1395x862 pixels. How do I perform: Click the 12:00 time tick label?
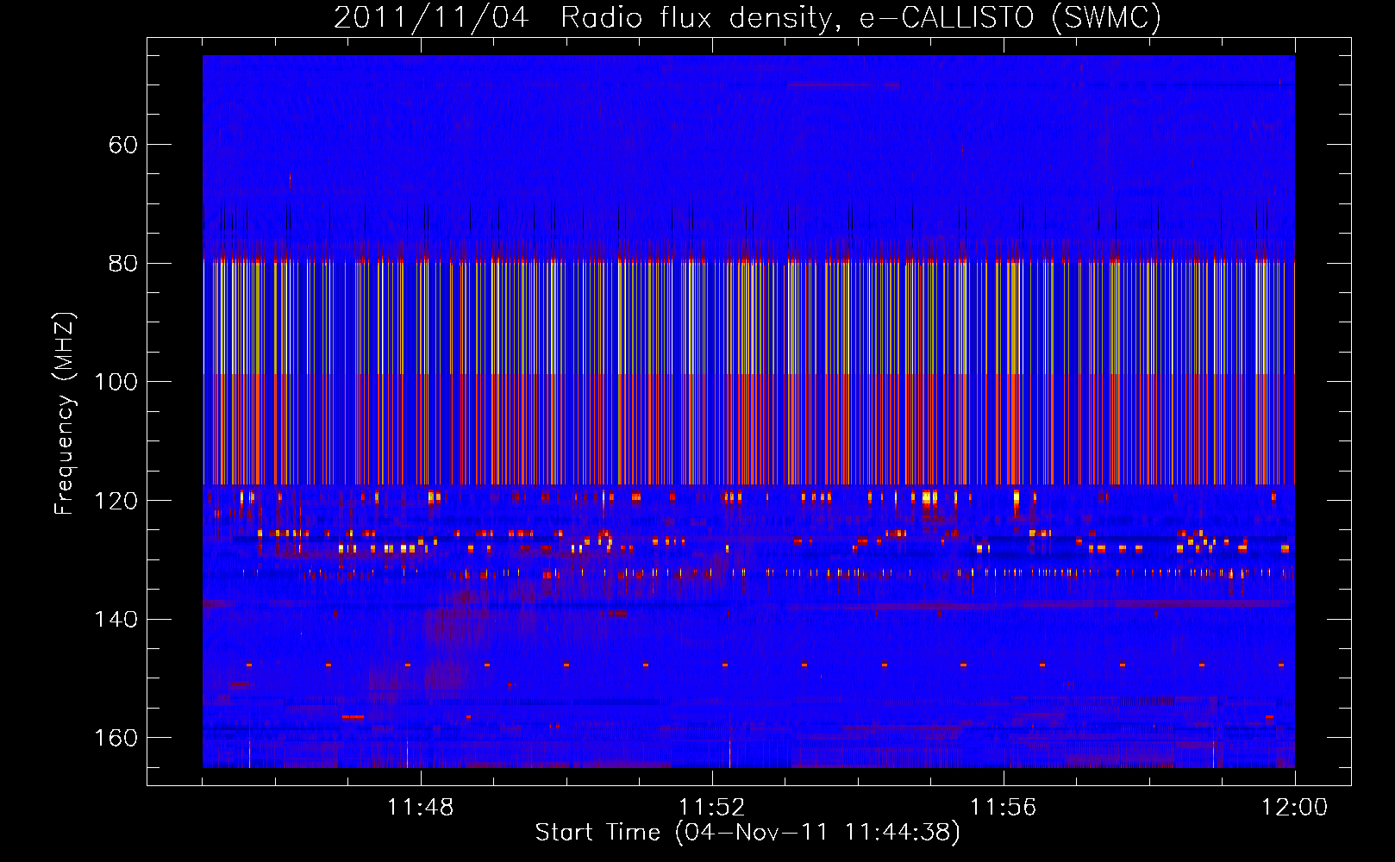point(1294,808)
